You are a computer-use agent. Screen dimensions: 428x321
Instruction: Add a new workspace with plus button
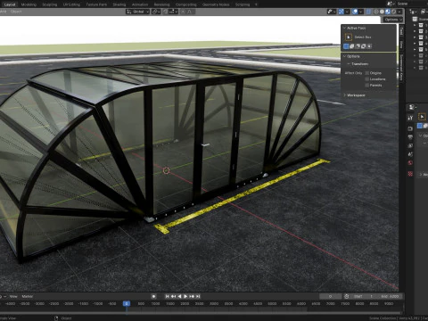pos(256,4)
